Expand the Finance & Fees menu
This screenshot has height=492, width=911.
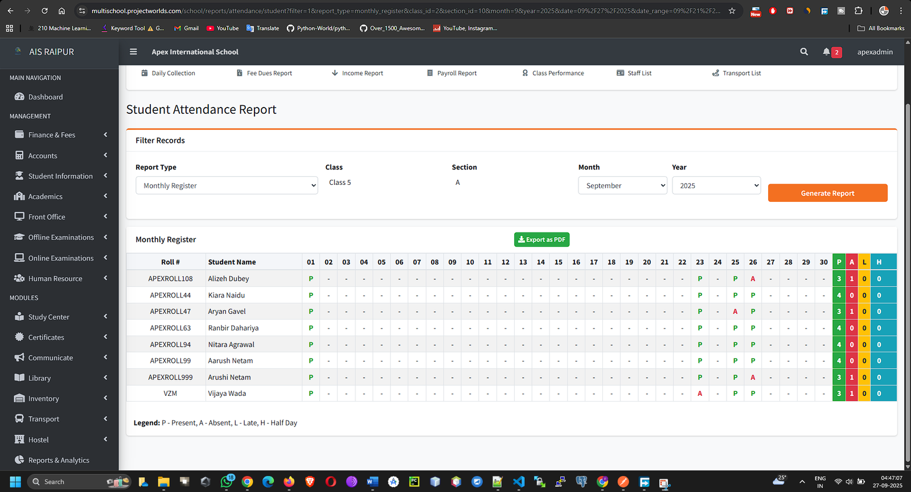(x=52, y=135)
